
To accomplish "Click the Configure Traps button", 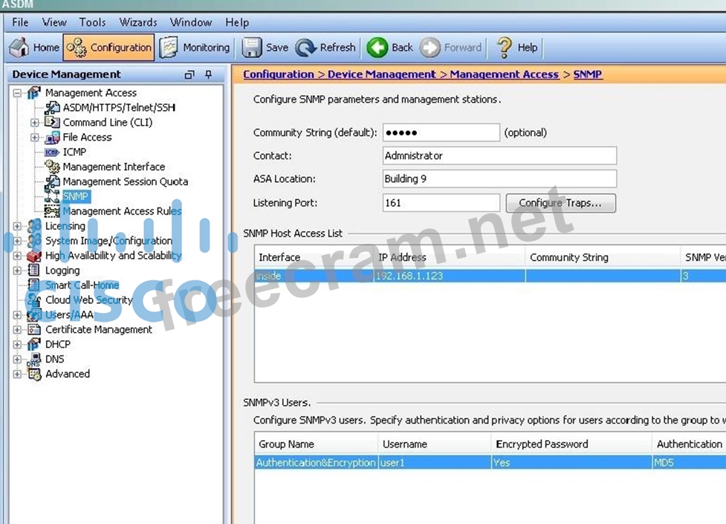I will 560,203.
